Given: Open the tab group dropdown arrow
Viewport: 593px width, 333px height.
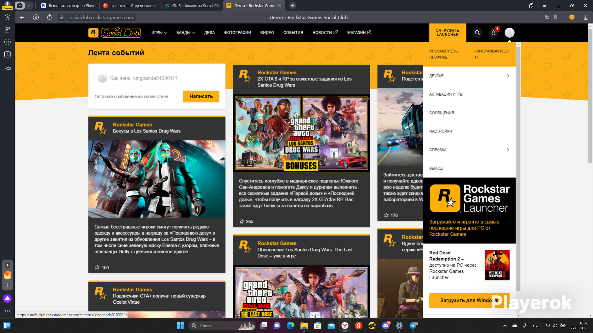Looking at the screenshot, I should point(29,6).
